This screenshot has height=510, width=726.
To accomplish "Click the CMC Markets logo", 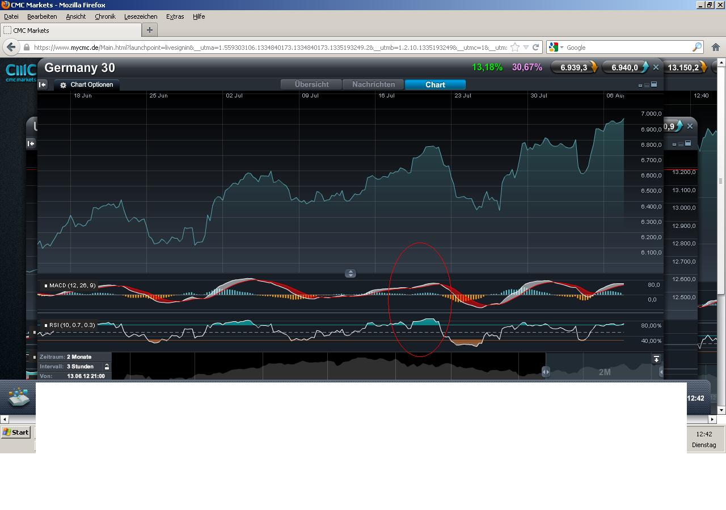I will click(x=21, y=72).
